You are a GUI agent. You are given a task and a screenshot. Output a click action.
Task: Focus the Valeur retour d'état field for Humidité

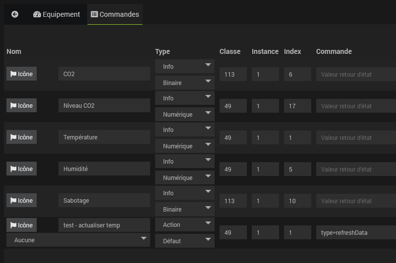tap(355, 169)
